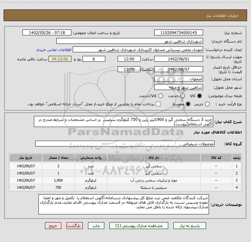Click the date 1402/06/07 in row 4
This screenshot has width=251, height=242.
[x=26, y=188]
